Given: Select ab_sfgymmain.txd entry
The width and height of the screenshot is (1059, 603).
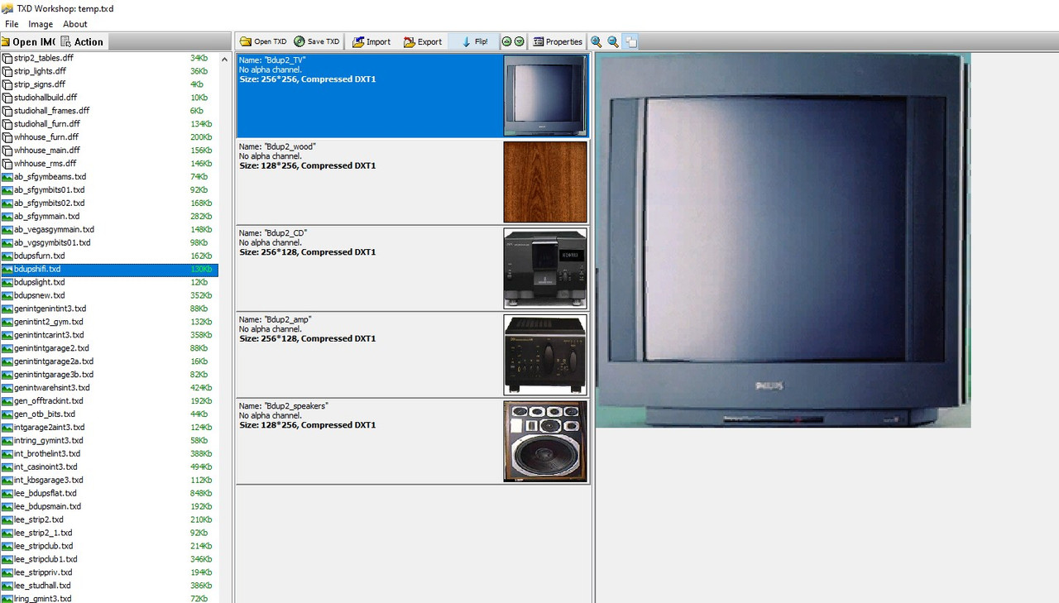Looking at the screenshot, I should [x=109, y=217].
